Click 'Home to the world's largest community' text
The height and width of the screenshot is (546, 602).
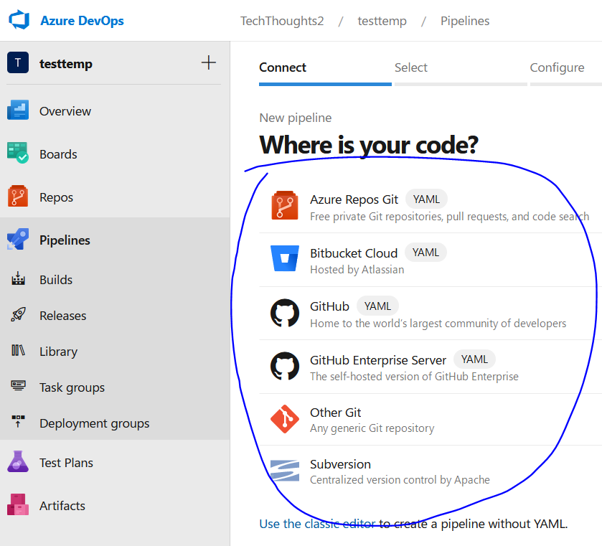pos(438,324)
